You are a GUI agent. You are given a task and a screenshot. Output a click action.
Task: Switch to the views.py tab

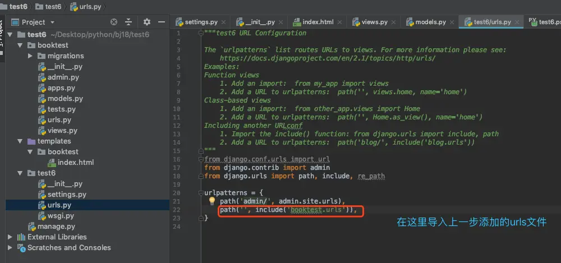pos(375,22)
